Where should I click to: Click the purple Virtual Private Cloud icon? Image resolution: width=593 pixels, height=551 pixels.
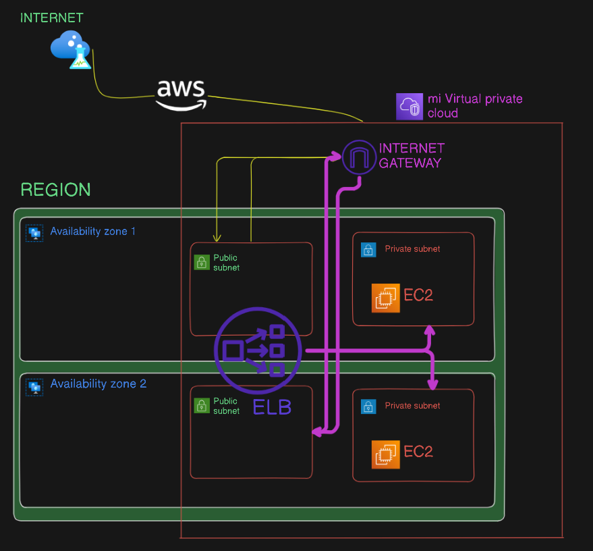coord(410,106)
